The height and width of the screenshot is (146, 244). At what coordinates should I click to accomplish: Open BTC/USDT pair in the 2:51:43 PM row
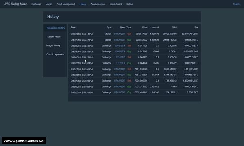pyautogui.click(x=120, y=75)
